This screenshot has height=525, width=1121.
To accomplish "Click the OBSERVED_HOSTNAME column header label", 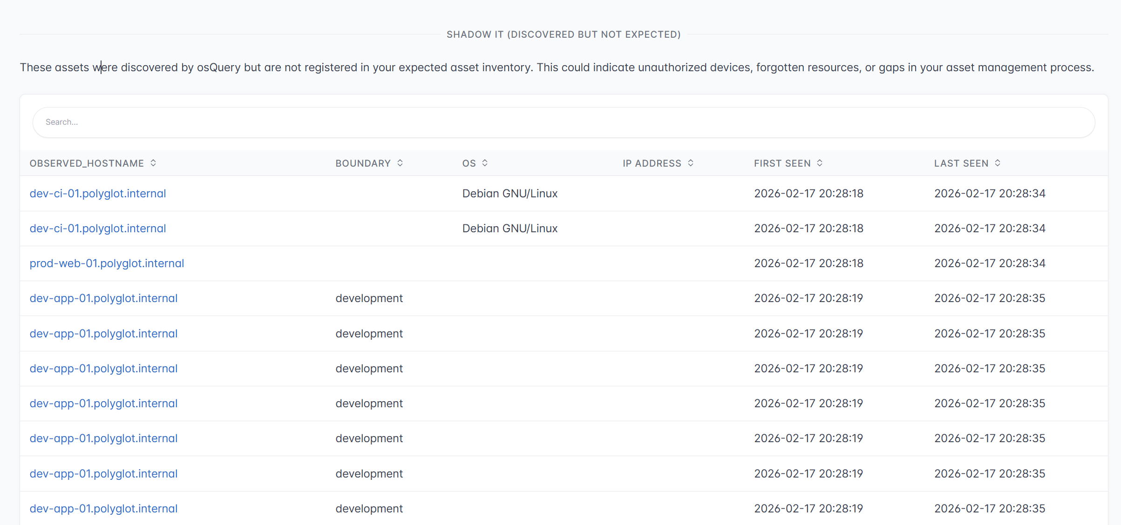I will 87,163.
